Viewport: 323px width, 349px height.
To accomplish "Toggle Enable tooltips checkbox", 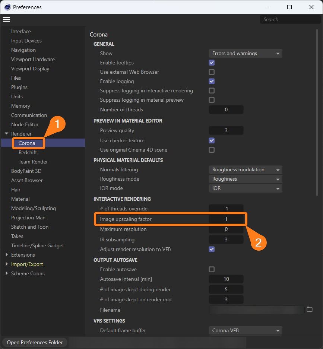I will pos(212,63).
